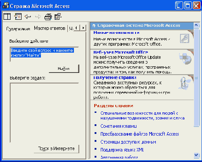Click the question input field with highlighted text

click(x=44, y=54)
